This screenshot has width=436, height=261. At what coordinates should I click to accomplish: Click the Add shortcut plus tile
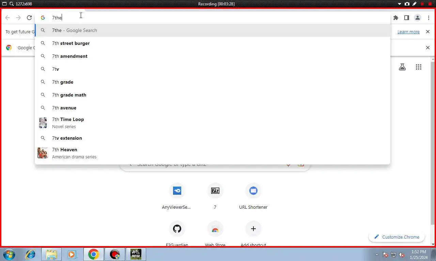coord(253,233)
